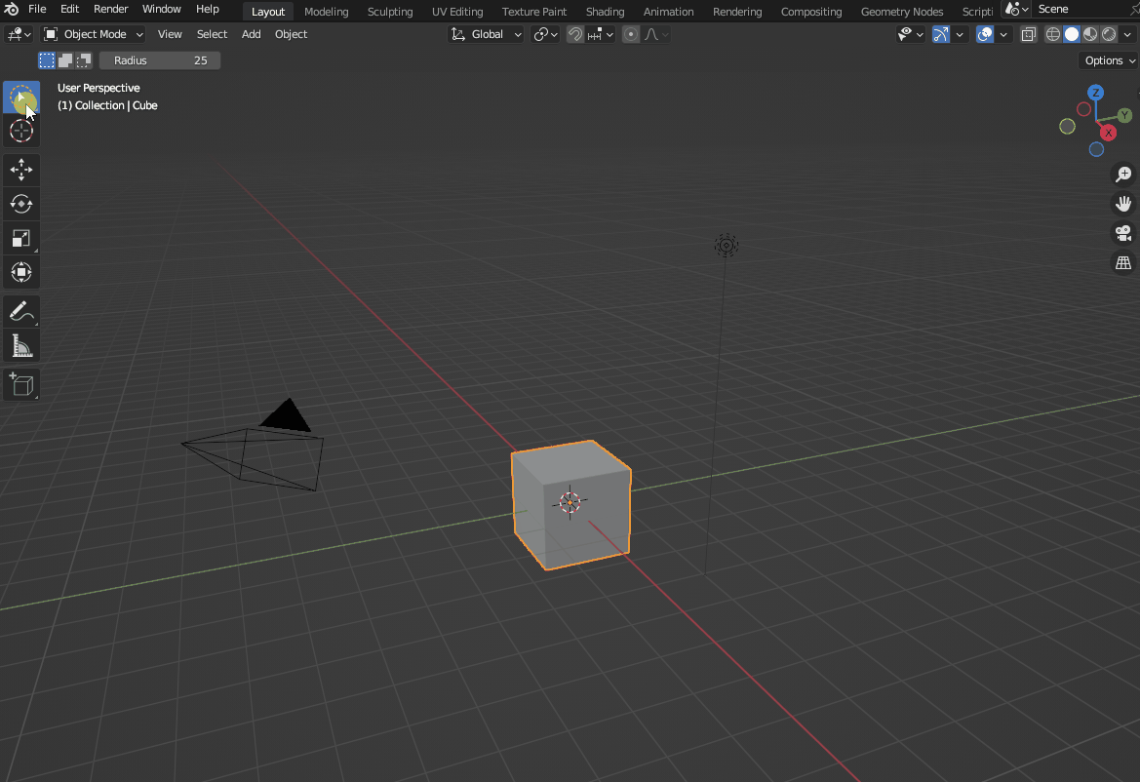Image resolution: width=1140 pixels, height=782 pixels.
Task: Switch to the UV Editing workspace tab
Action: (457, 12)
